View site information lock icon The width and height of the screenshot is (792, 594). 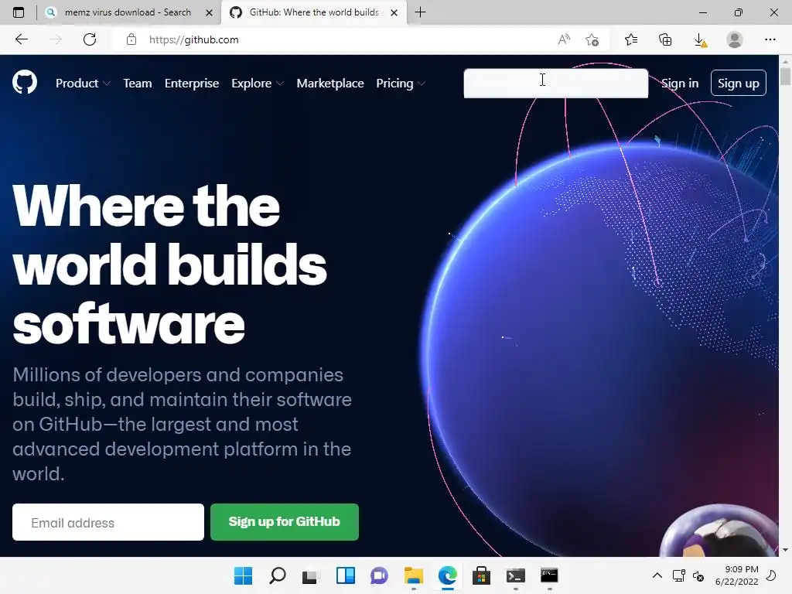(x=131, y=39)
